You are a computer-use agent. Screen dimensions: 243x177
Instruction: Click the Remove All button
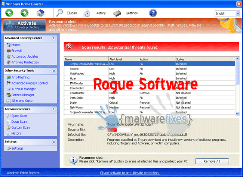click(x=212, y=161)
